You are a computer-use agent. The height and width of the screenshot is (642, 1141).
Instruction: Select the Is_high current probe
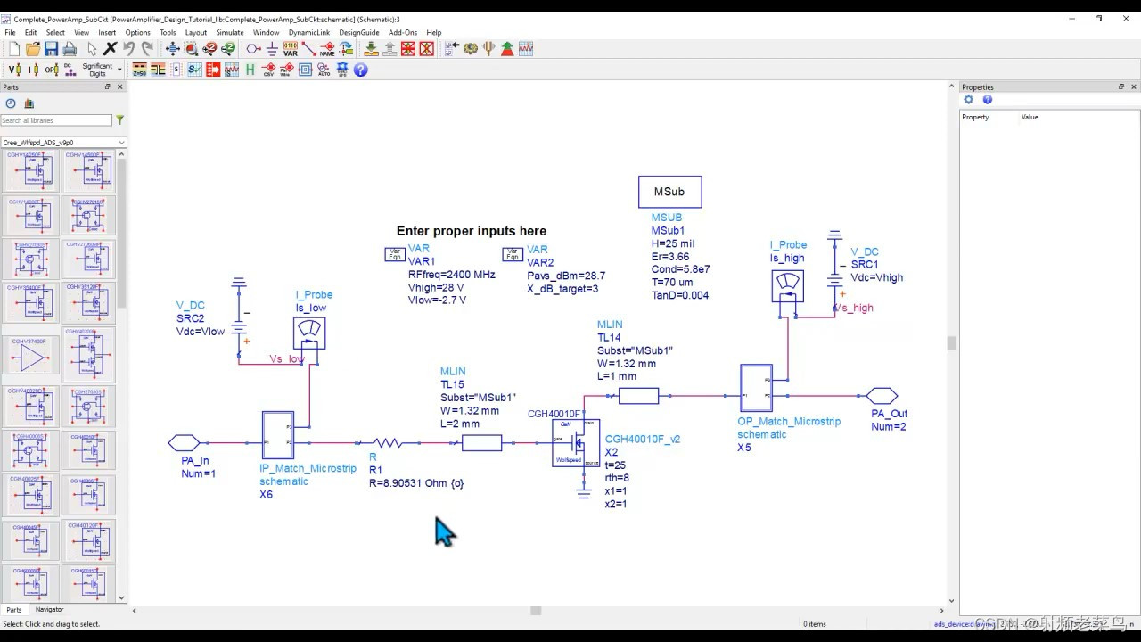tap(787, 285)
